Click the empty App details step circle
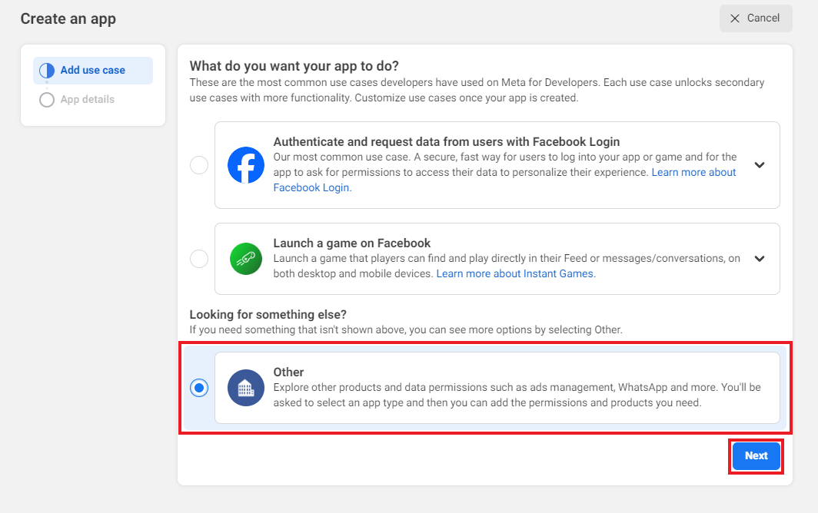The width and height of the screenshot is (818, 513). point(47,100)
